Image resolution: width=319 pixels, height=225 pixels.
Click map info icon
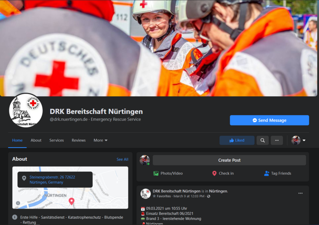(x=18, y=203)
